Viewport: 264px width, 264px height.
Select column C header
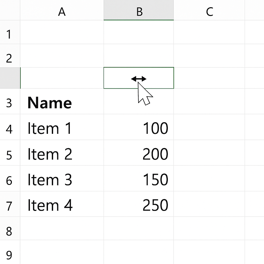pyautogui.click(x=209, y=10)
